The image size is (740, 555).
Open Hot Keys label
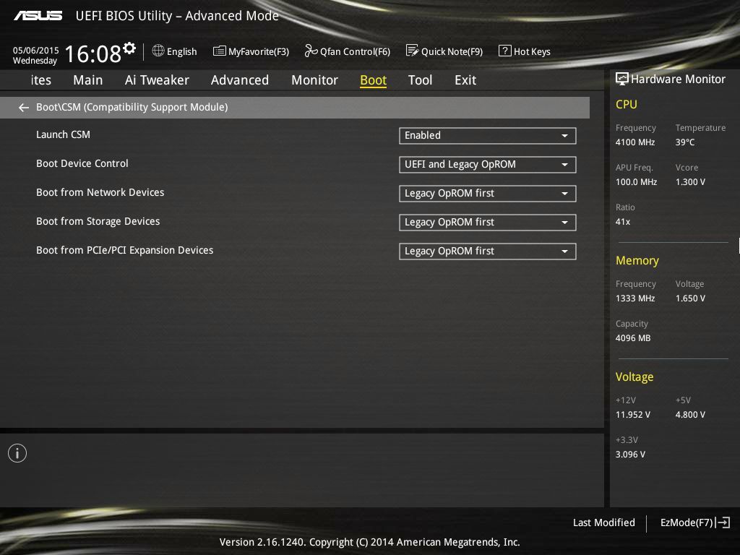(x=532, y=51)
